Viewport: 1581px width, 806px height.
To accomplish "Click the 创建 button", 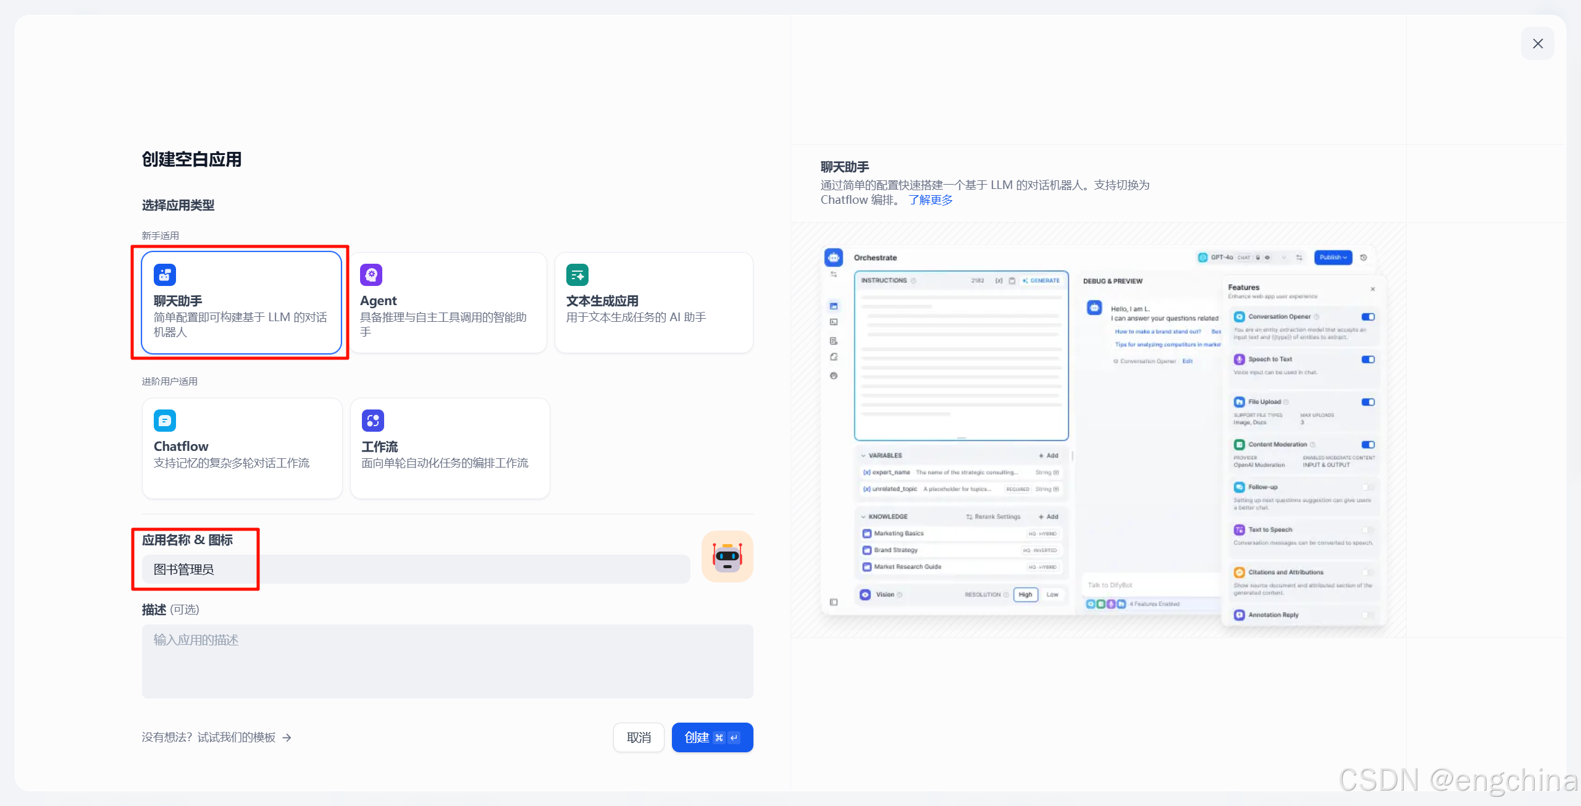I will [x=711, y=737].
